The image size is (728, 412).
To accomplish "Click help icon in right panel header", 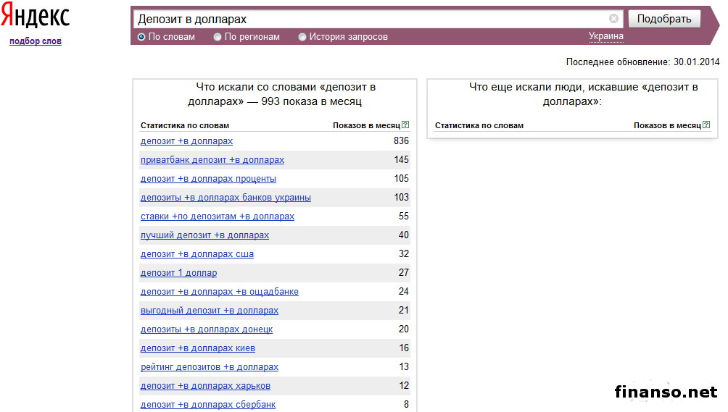I will pyautogui.click(x=706, y=125).
